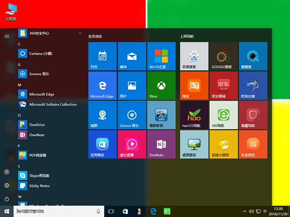Open the 应用商店 store tile

[x=102, y=144]
